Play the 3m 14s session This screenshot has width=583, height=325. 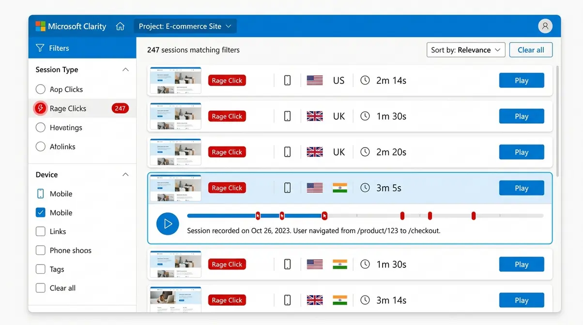(x=522, y=300)
